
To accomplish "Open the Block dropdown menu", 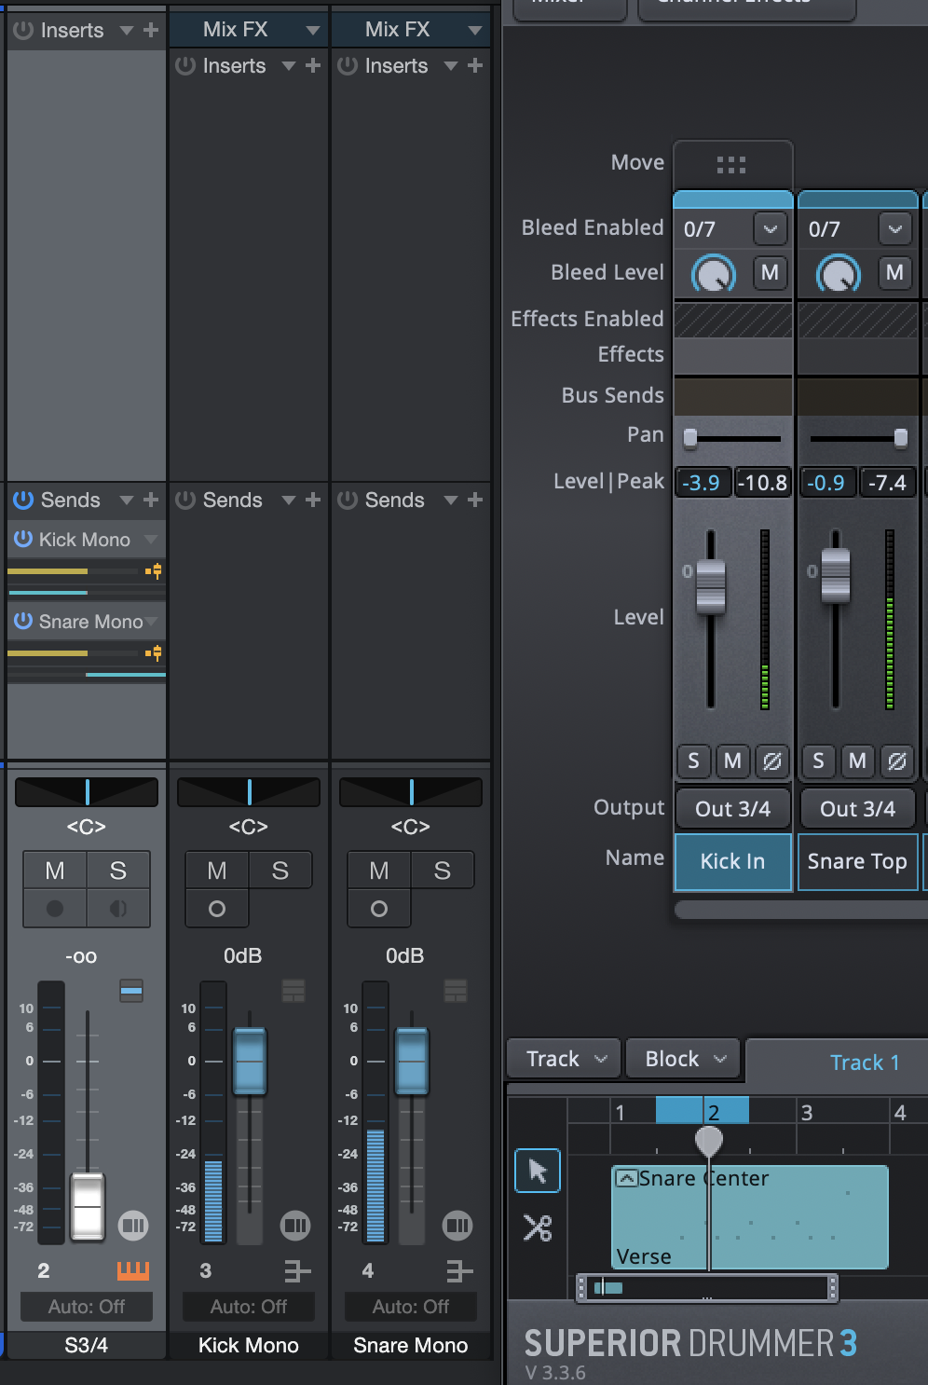I will point(684,1059).
